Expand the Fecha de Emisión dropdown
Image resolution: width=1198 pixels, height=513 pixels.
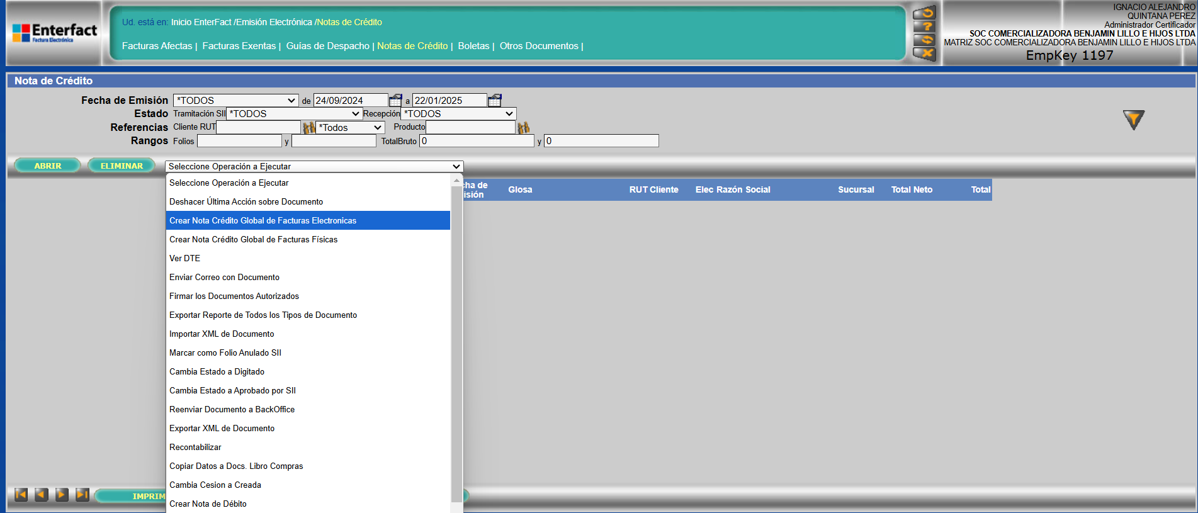(x=235, y=101)
